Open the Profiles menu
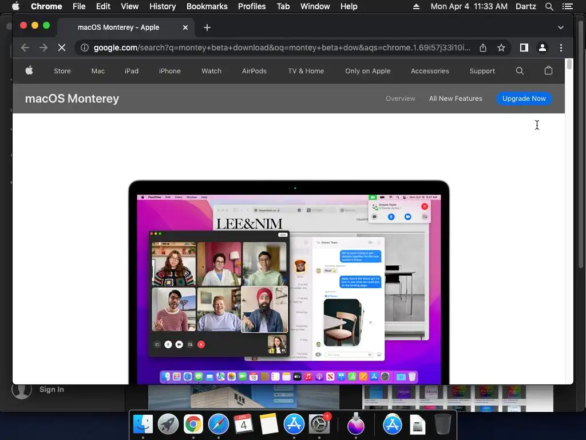Screen dimensions: 586x440 pyautogui.click(x=252, y=6)
